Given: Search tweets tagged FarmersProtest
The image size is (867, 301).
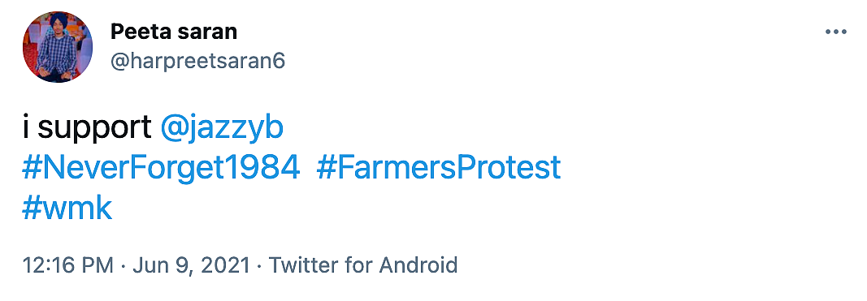Looking at the screenshot, I should click(439, 169).
